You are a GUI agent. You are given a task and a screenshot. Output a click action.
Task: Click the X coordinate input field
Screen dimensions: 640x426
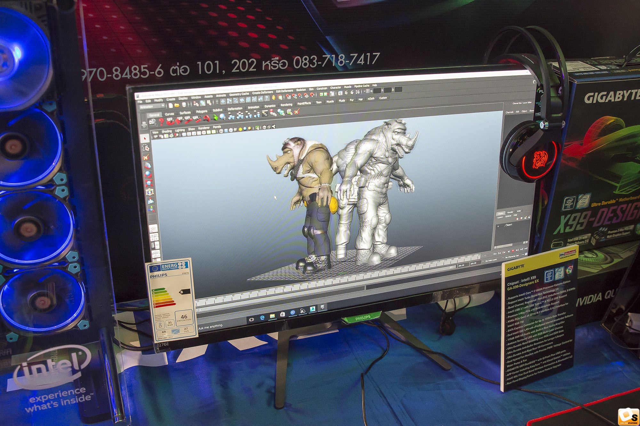[x=377, y=91]
